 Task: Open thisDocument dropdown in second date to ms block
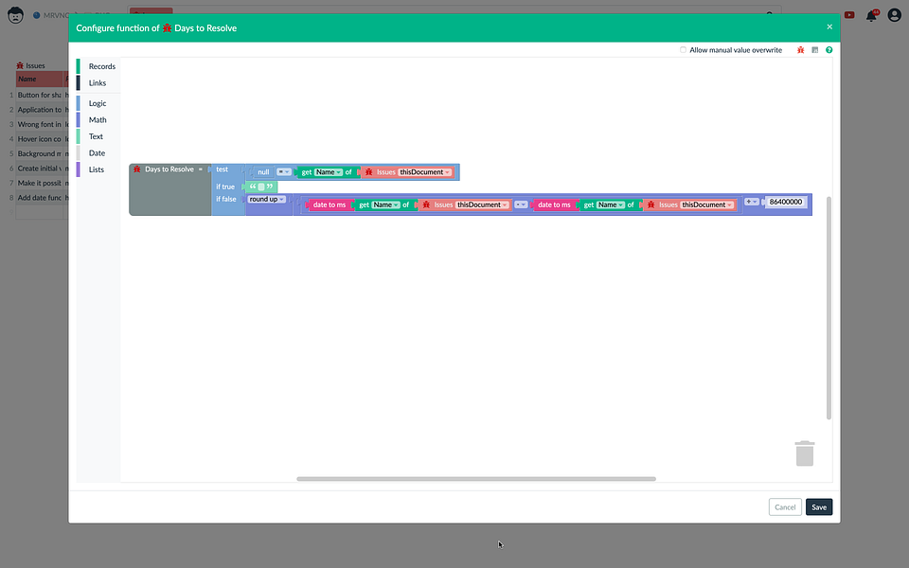[707, 204]
